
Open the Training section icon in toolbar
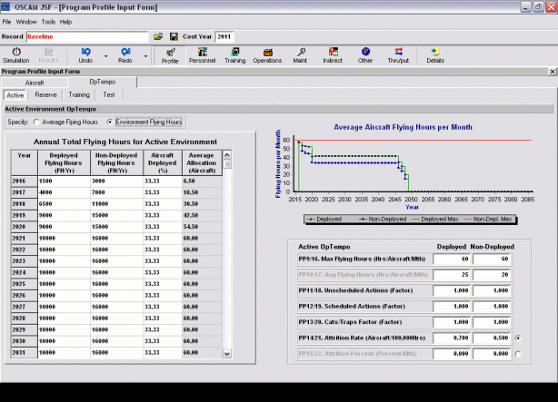coord(234,55)
